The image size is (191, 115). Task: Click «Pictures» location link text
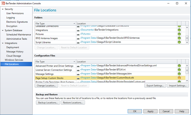[85, 34]
